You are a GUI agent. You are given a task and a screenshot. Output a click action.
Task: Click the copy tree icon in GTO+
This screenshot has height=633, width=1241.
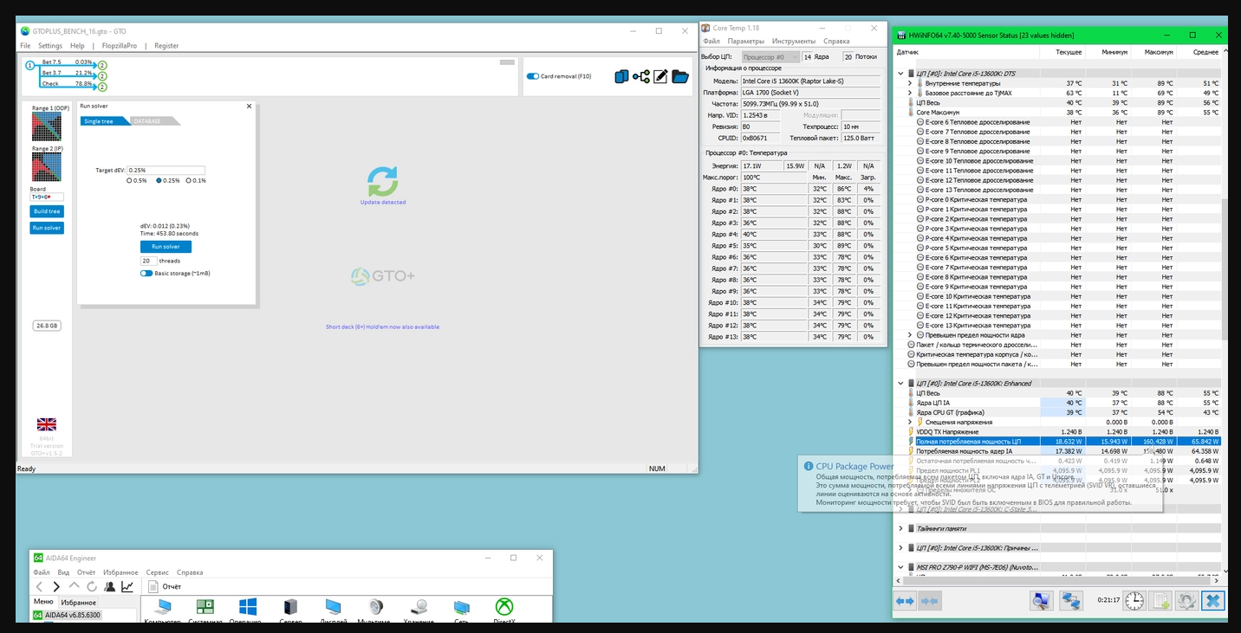620,77
